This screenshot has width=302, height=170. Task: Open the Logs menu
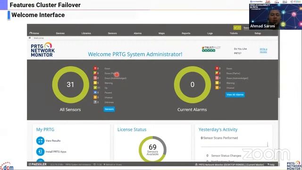click(210, 33)
